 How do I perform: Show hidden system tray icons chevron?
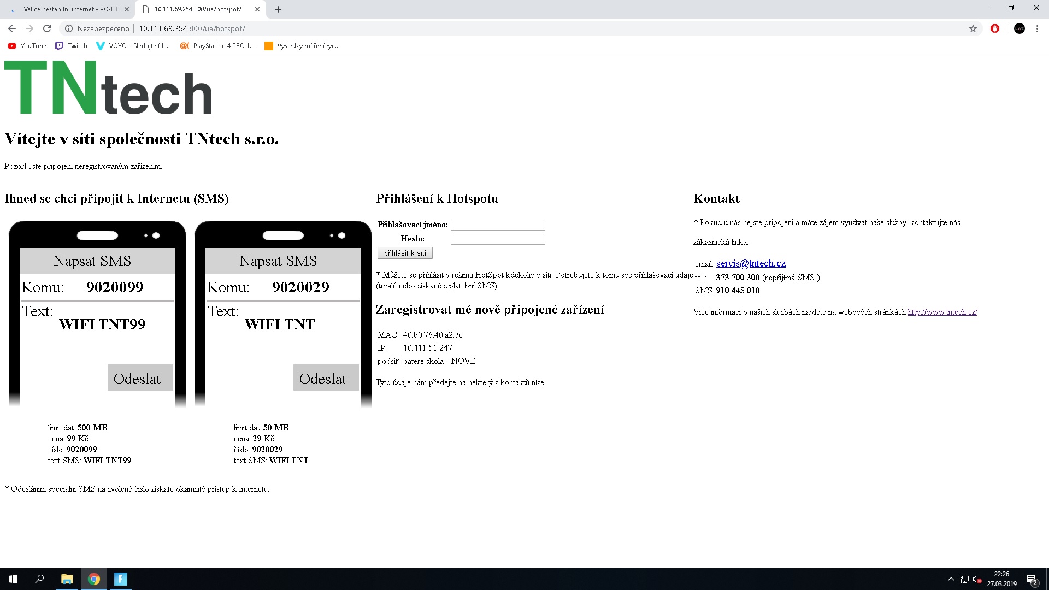tap(951, 579)
